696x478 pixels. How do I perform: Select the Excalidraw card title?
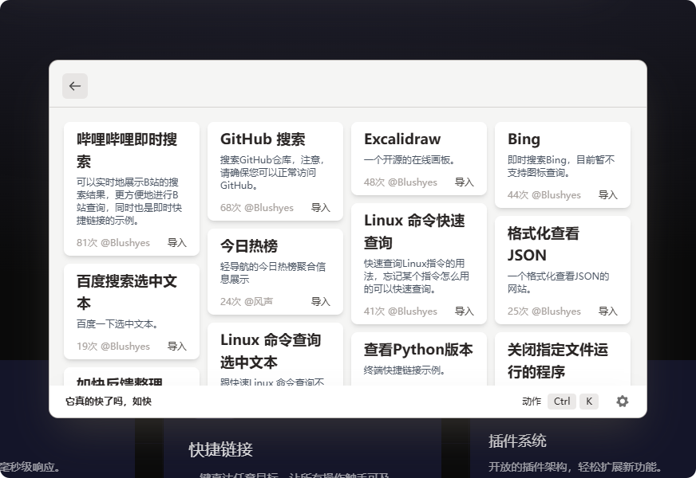coord(402,139)
